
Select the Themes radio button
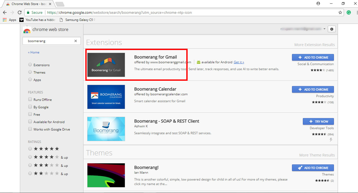(30, 72)
